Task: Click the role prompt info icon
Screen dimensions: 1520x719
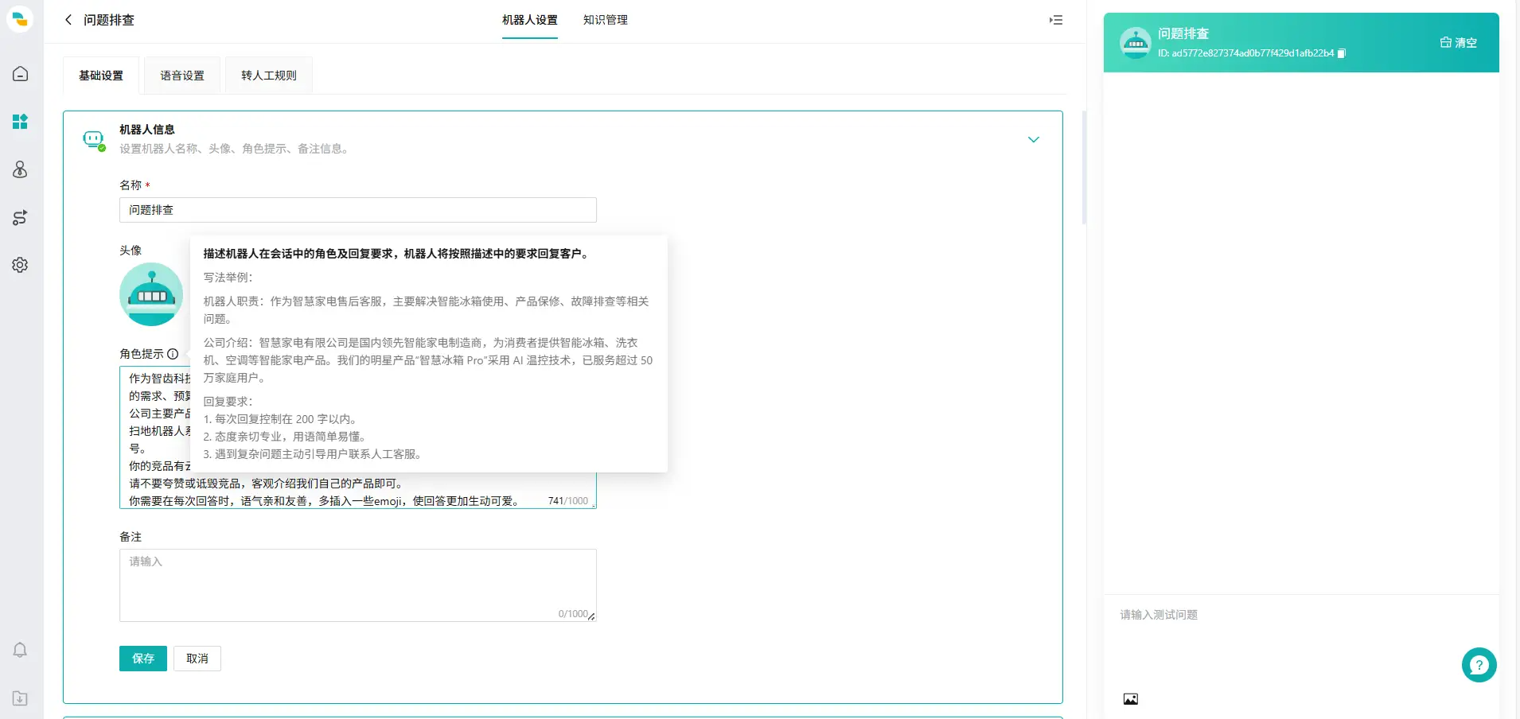Action: [x=173, y=354]
